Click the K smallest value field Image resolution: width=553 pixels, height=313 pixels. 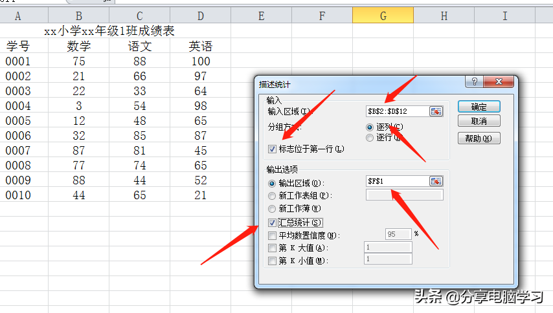click(x=388, y=259)
